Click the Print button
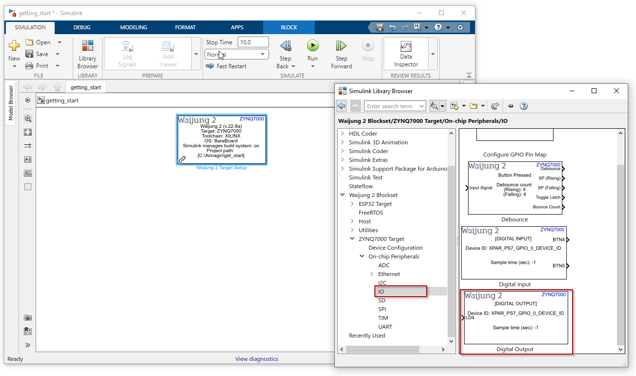This screenshot has width=636, height=376. [x=37, y=66]
